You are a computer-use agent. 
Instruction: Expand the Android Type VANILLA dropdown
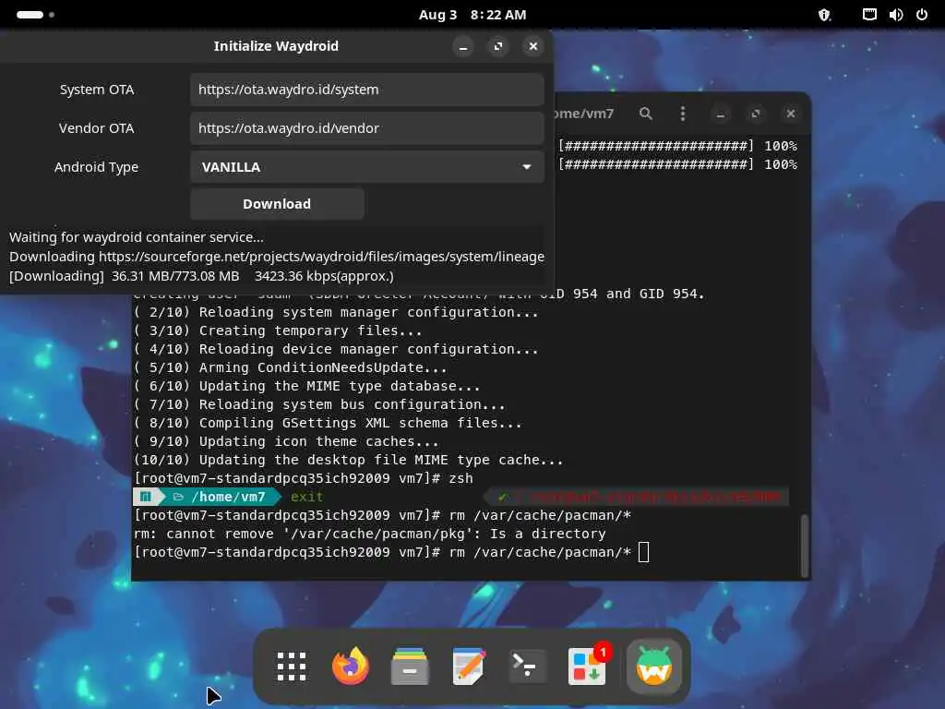(367, 167)
